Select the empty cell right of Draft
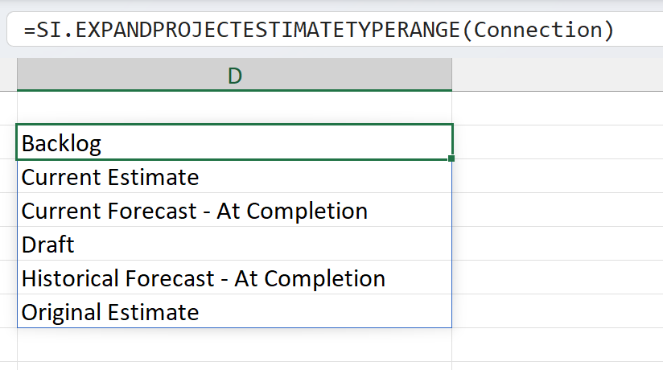This screenshot has width=663, height=370. 557,245
